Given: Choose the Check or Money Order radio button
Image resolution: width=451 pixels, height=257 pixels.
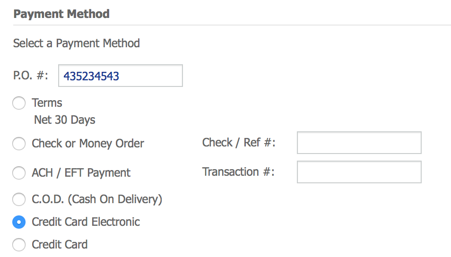Looking at the screenshot, I should pyautogui.click(x=19, y=144).
